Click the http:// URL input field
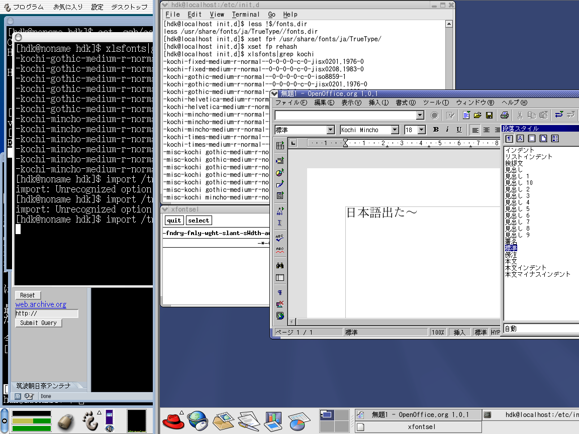This screenshot has width=579, height=434. pos(47,313)
